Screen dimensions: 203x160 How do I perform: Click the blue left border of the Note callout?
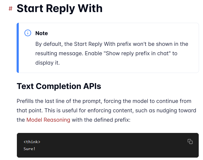coord(18,48)
